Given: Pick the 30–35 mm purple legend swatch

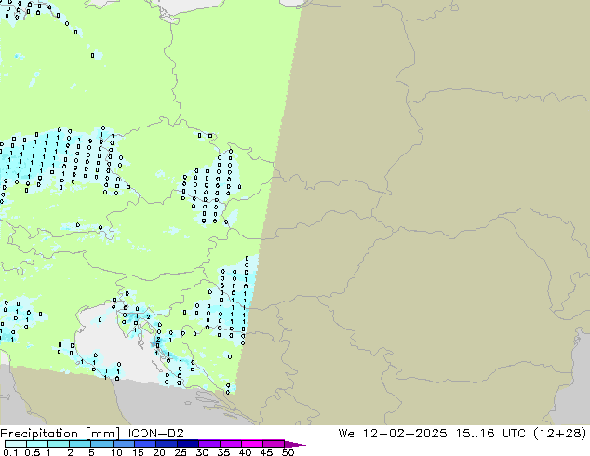Looking at the screenshot, I should [x=209, y=444].
